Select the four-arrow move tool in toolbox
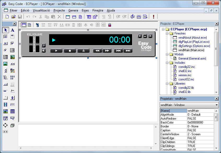Viewport: 221px width, 153px height. click(5, 125)
